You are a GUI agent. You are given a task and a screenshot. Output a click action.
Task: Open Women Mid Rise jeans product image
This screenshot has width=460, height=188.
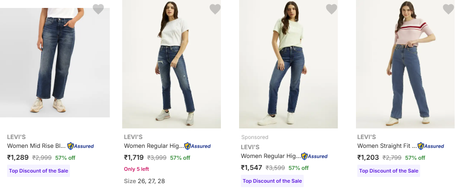[55, 62]
